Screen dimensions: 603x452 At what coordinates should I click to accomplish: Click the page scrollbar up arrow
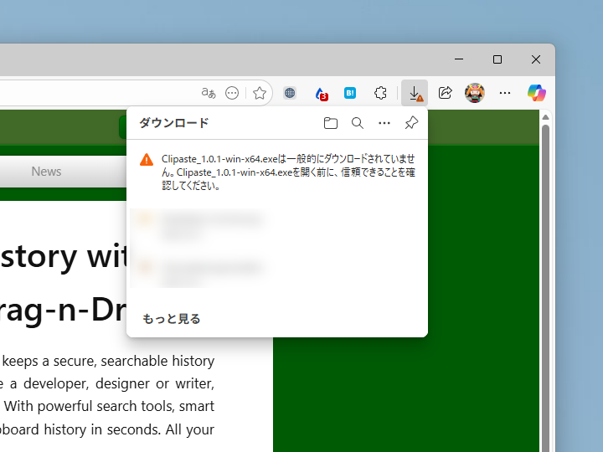tap(545, 117)
